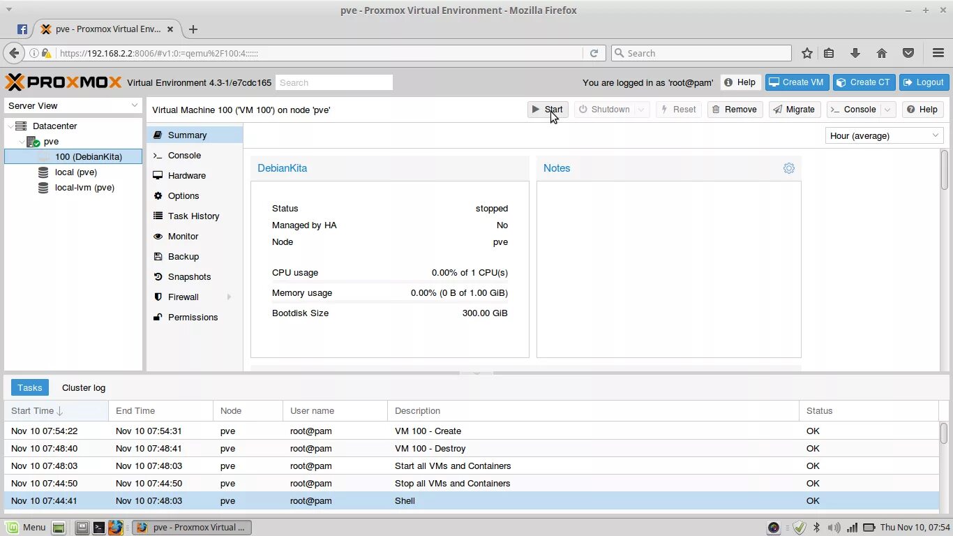953x536 pixels.
Task: Expand the Firewall submenu arrow
Action: coord(230,297)
